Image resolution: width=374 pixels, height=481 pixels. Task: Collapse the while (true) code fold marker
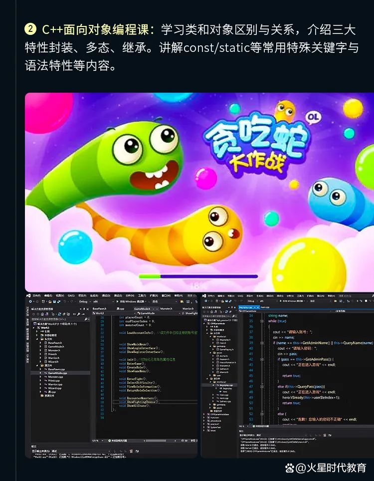click(262, 321)
